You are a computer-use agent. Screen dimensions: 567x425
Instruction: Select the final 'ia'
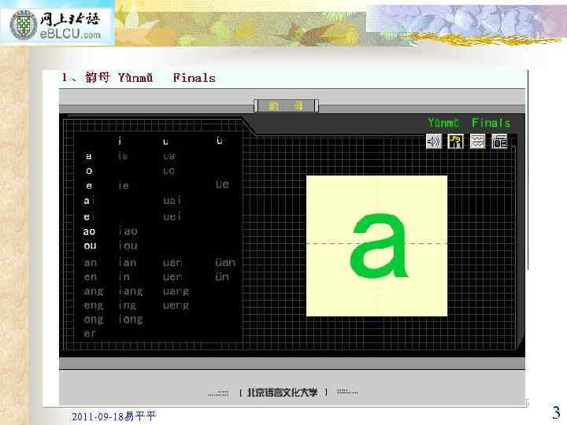click(123, 156)
